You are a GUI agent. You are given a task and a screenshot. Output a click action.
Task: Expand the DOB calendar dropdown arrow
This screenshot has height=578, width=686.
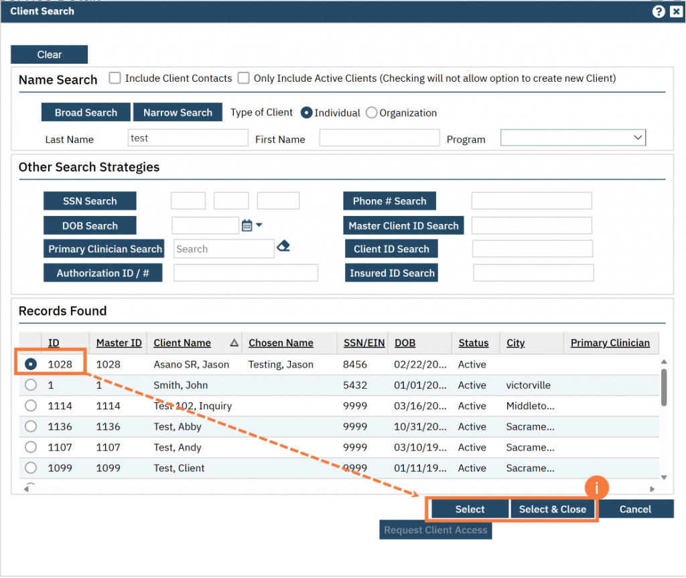tap(259, 225)
